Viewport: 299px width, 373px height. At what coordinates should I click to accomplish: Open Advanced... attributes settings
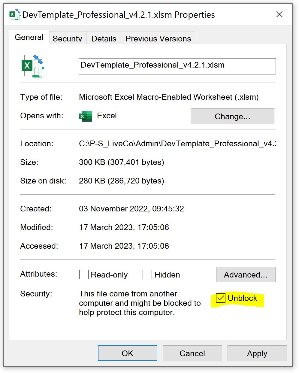[245, 274]
